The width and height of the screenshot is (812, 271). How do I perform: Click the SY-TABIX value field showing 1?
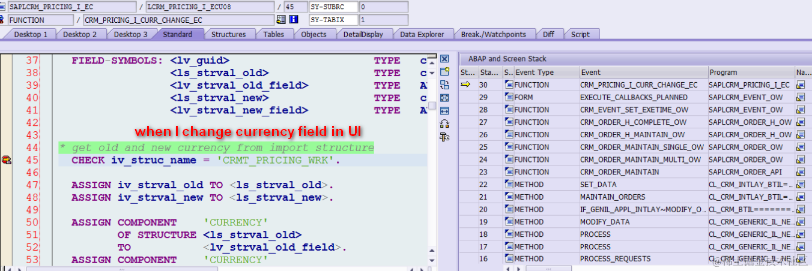click(383, 20)
